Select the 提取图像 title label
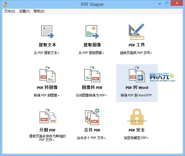The image size is (185, 156). click(92, 45)
